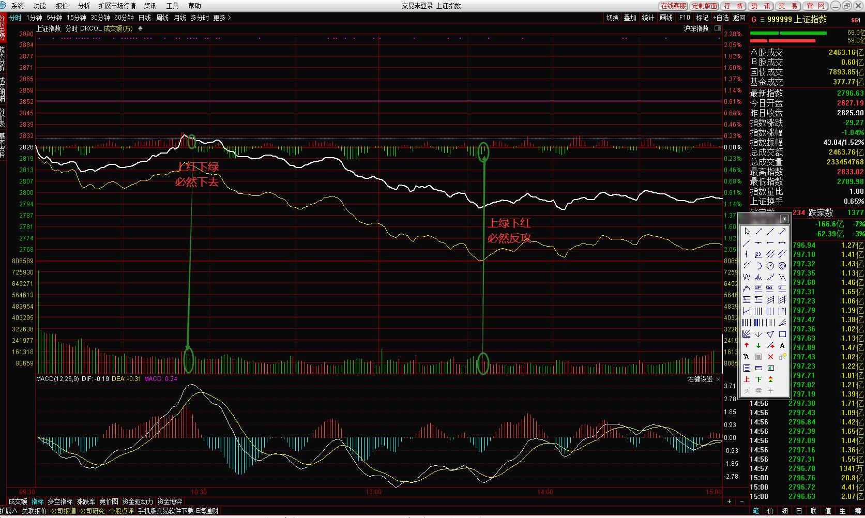The image size is (865, 518).
Task: Click the red X delete drawing tool
Action: click(x=770, y=357)
